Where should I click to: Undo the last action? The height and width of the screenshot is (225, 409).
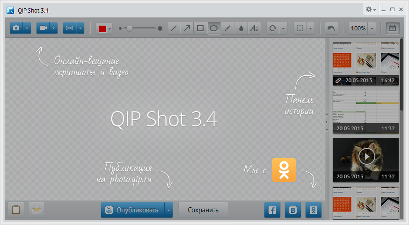[331, 28]
